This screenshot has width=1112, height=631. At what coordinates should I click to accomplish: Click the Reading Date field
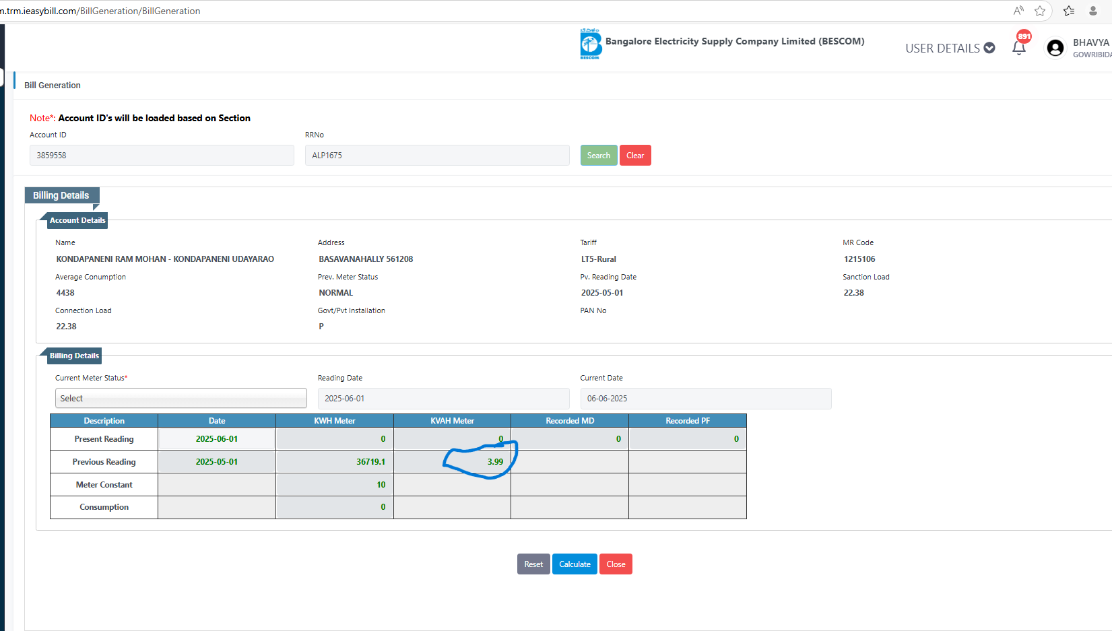click(443, 399)
